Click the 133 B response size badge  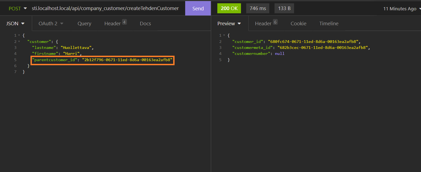click(x=284, y=8)
